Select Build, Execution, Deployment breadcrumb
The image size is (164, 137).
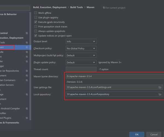pos(50,7)
